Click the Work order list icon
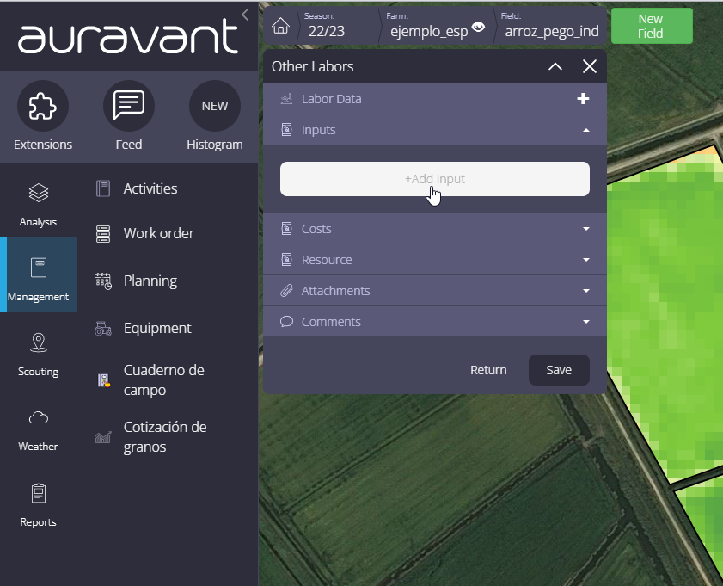The height and width of the screenshot is (586, 723). coord(103,234)
